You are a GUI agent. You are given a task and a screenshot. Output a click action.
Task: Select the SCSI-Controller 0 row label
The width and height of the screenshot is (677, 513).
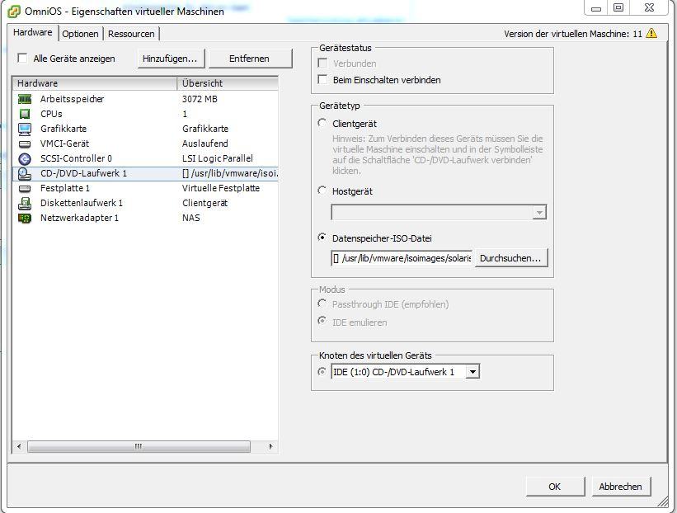click(x=76, y=158)
